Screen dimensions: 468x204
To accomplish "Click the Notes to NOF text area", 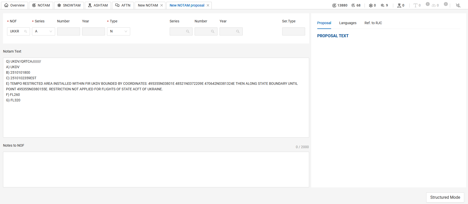I will 156,170.
